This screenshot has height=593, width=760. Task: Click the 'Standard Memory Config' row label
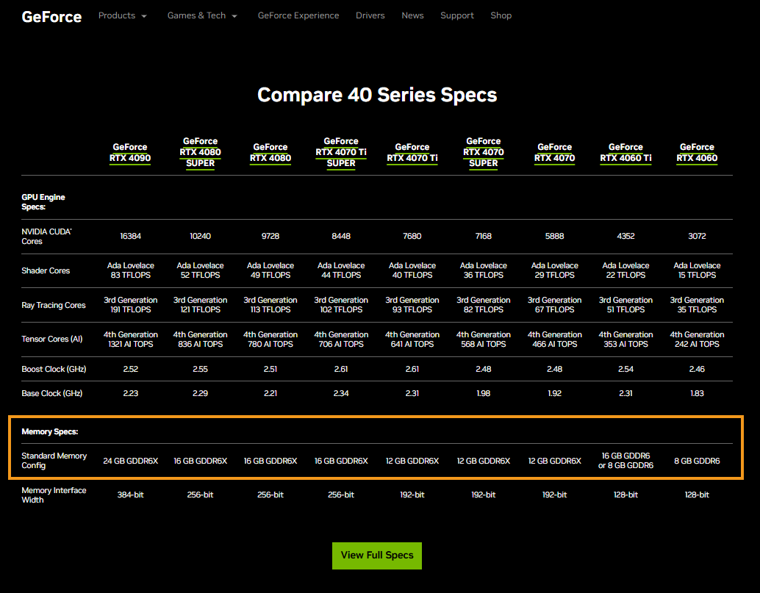(54, 461)
